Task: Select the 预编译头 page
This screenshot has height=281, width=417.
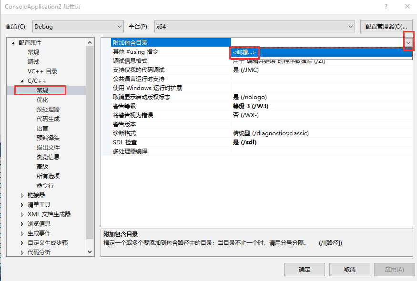Action: [48, 138]
